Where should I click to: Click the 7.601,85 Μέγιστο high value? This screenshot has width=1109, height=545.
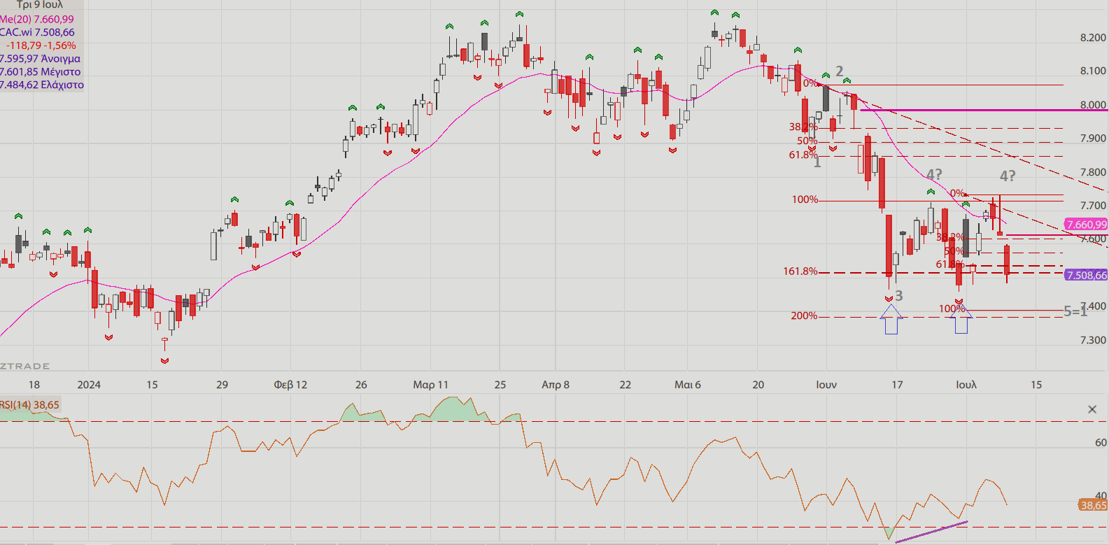pyautogui.click(x=41, y=71)
